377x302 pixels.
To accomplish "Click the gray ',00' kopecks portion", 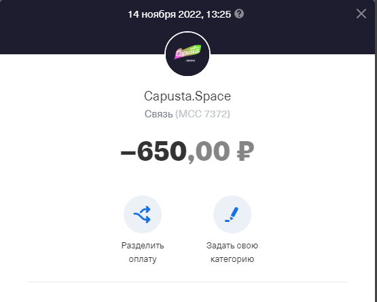I will click(x=209, y=152).
